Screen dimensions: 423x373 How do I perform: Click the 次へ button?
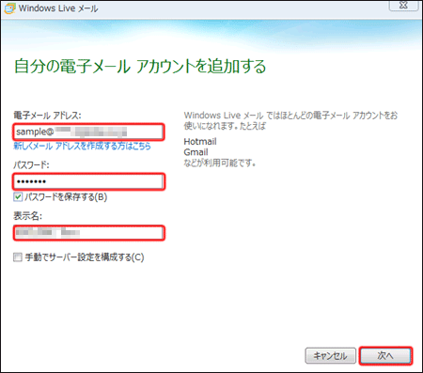click(385, 355)
